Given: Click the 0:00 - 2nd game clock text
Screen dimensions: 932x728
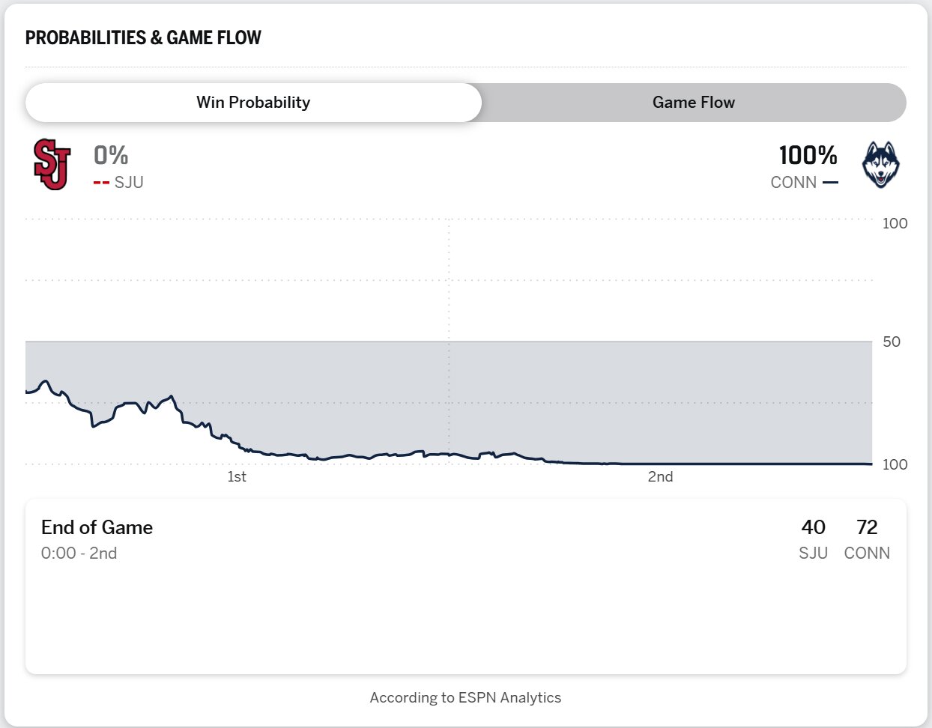Looking at the screenshot, I should click(79, 553).
